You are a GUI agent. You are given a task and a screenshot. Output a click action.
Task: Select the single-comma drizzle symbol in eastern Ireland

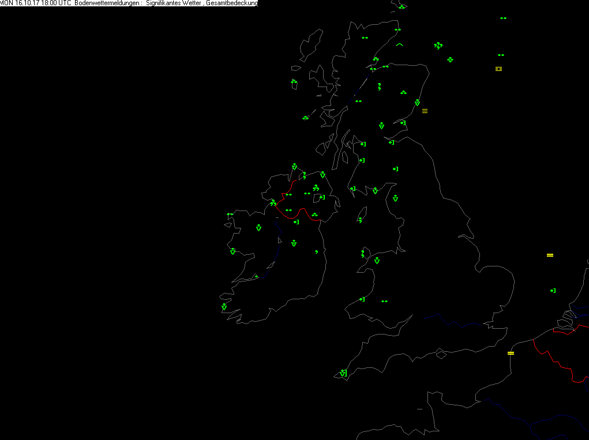click(317, 251)
